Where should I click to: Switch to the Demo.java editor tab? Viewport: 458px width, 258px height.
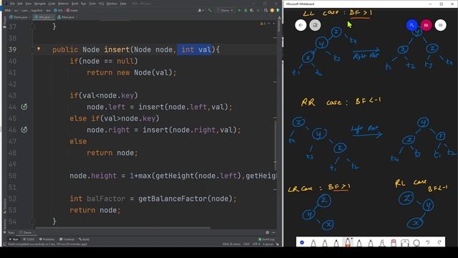click(19, 17)
